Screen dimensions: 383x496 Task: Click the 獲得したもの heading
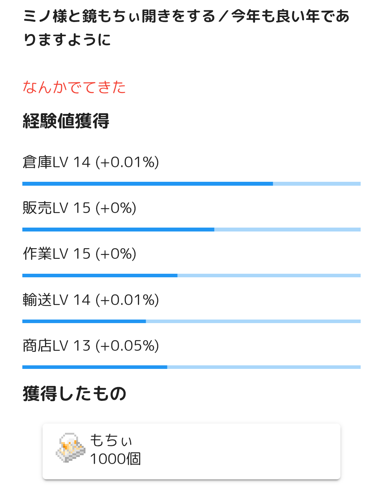(x=74, y=394)
